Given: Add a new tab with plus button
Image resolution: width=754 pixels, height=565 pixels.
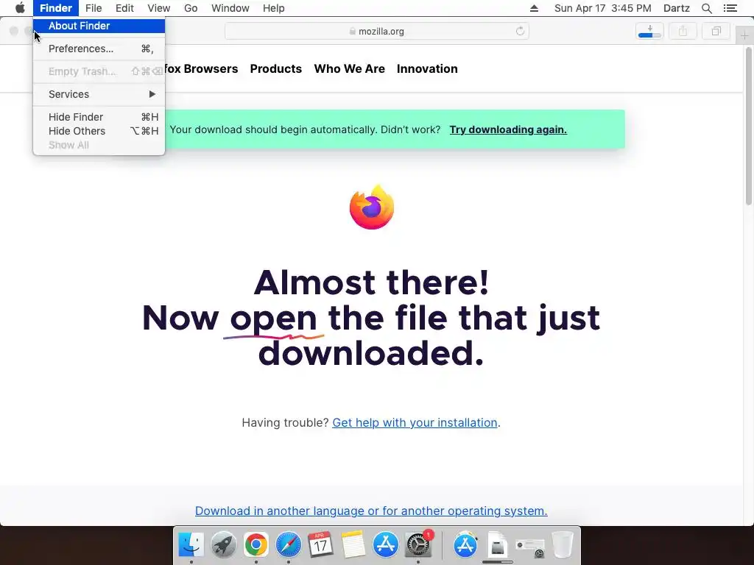Looking at the screenshot, I should coord(744,35).
